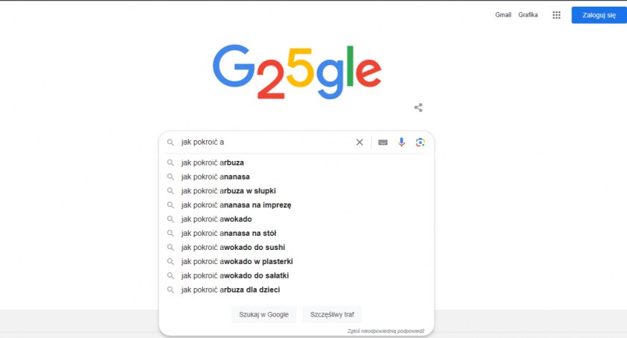The height and width of the screenshot is (338, 627).
Task: Click the magnifier icon in search box
Action: (x=170, y=142)
